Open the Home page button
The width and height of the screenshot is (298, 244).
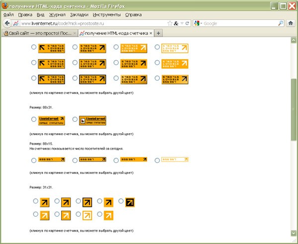coord(291,23)
